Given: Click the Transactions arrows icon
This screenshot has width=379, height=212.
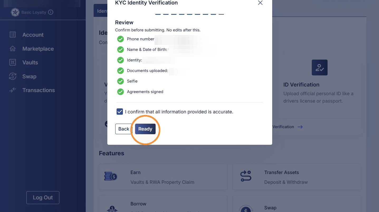Looking at the screenshot, I should [13, 90].
